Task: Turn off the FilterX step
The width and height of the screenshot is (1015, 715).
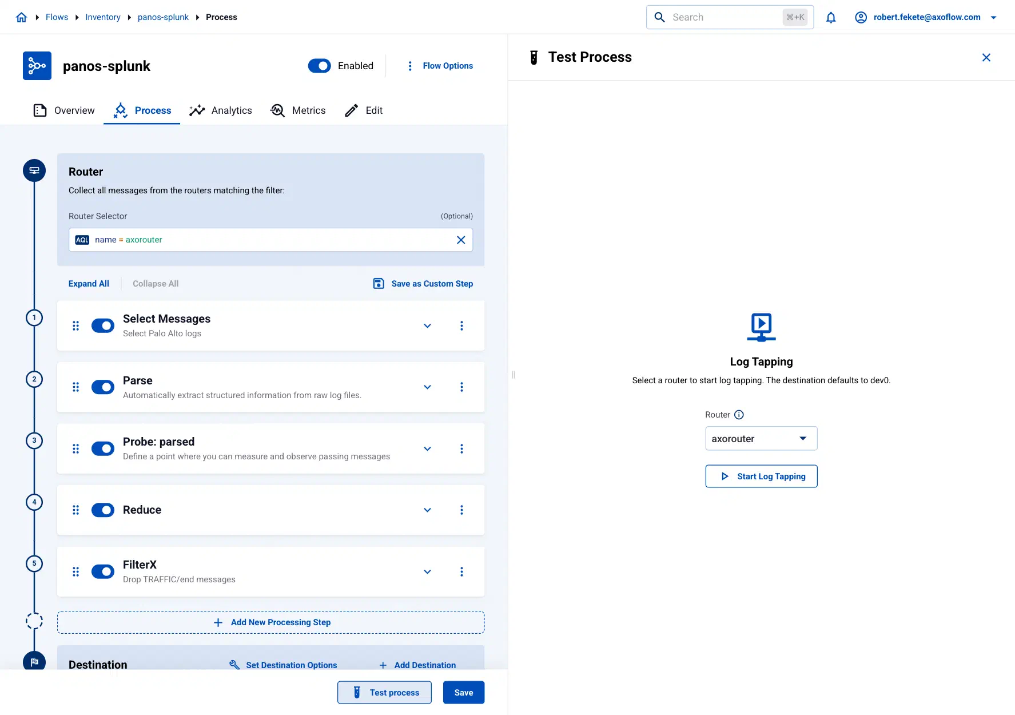Action: [103, 572]
